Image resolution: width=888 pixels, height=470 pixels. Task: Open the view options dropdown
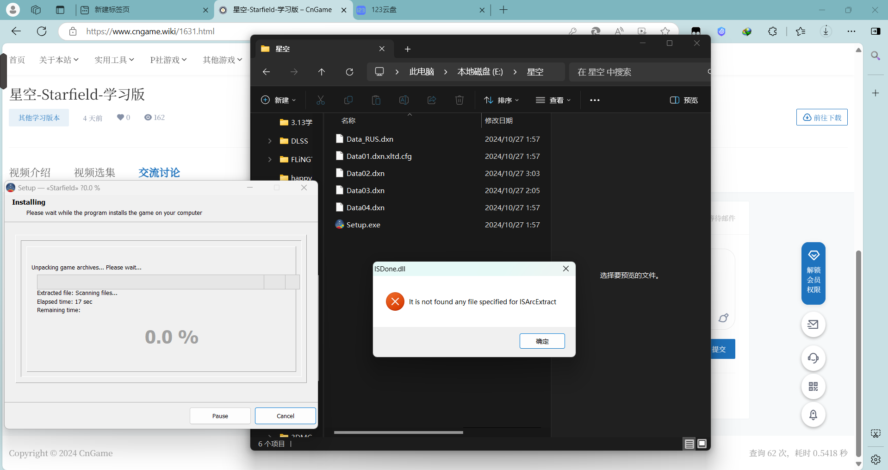[553, 100]
